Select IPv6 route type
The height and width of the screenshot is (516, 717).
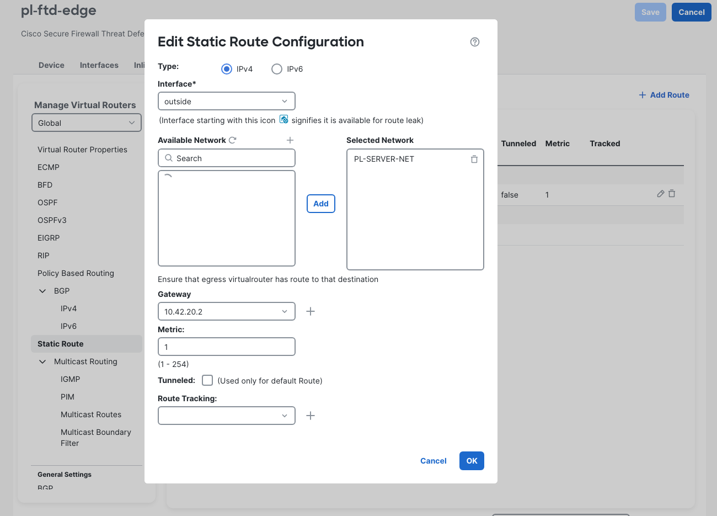tap(277, 69)
